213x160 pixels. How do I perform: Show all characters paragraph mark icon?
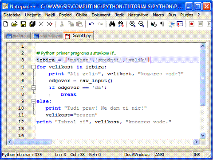(162, 24)
